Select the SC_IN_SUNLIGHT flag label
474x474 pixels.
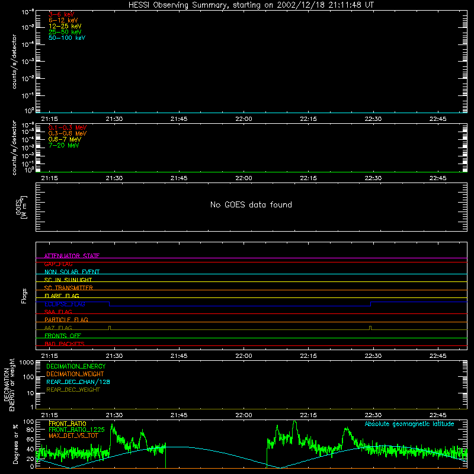coord(68,280)
